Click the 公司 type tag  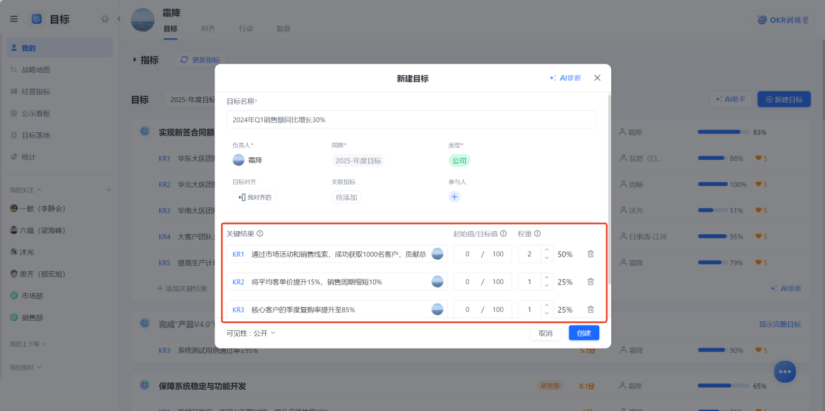tap(460, 160)
